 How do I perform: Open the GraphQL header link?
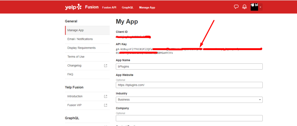(128, 8)
